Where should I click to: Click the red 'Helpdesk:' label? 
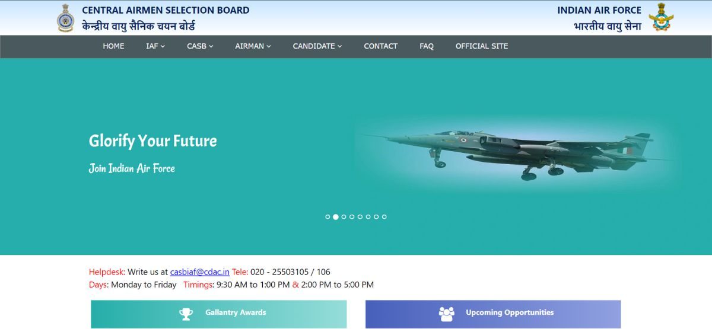[107, 272]
